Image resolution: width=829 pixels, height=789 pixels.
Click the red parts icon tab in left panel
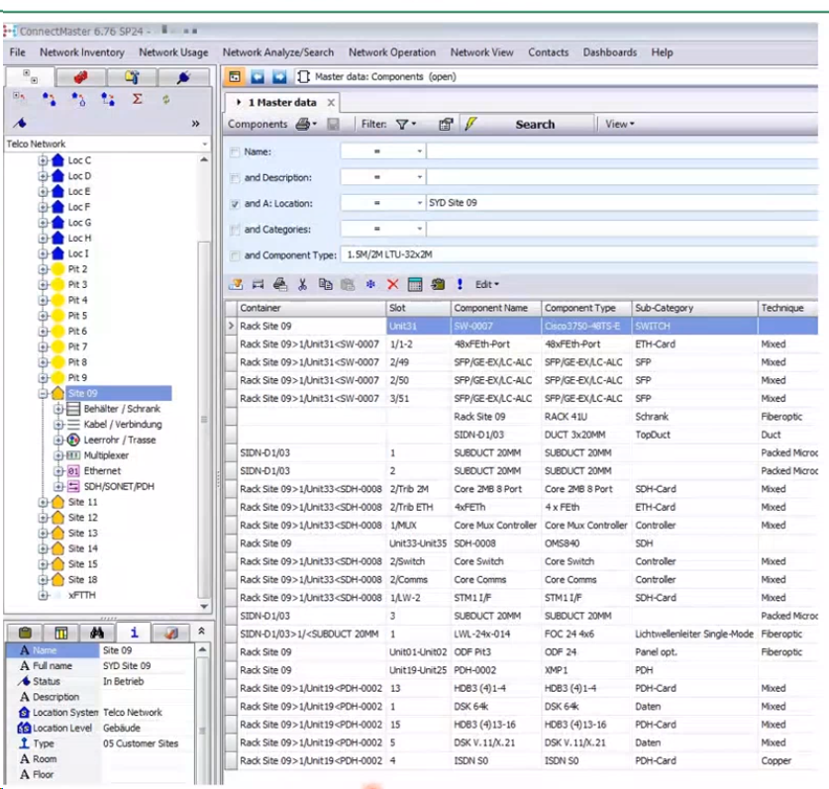(80, 77)
